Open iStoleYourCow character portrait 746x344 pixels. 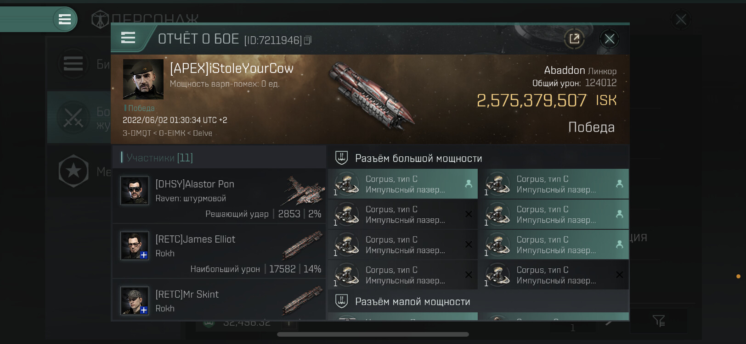point(143,79)
